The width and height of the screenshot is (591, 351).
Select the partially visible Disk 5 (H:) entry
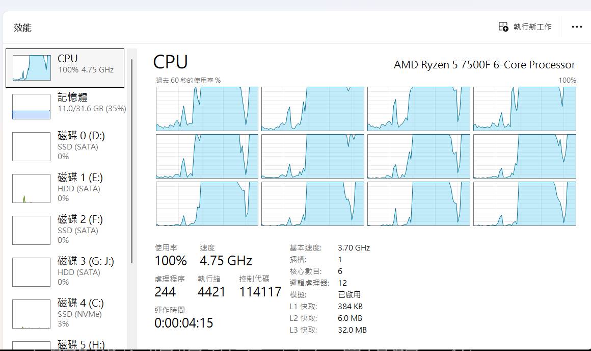point(65,343)
